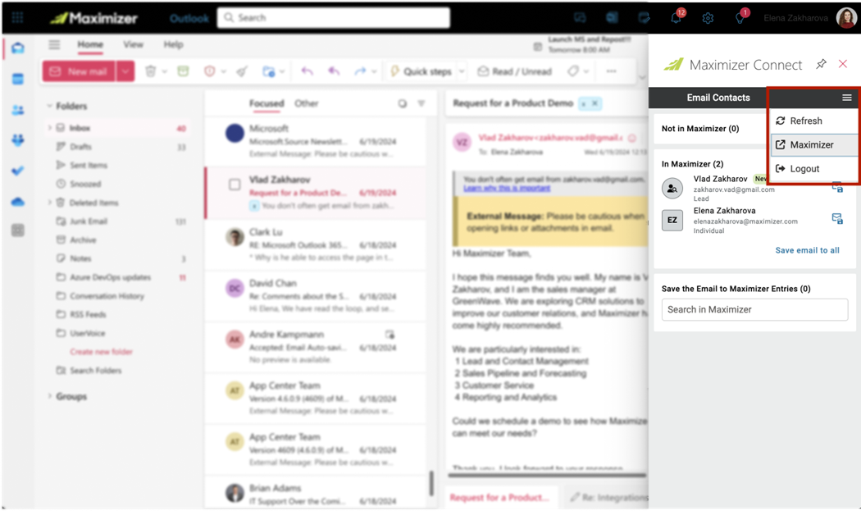Select Refresh in the dropdown menu
This screenshot has height=511, width=861.
(x=813, y=121)
